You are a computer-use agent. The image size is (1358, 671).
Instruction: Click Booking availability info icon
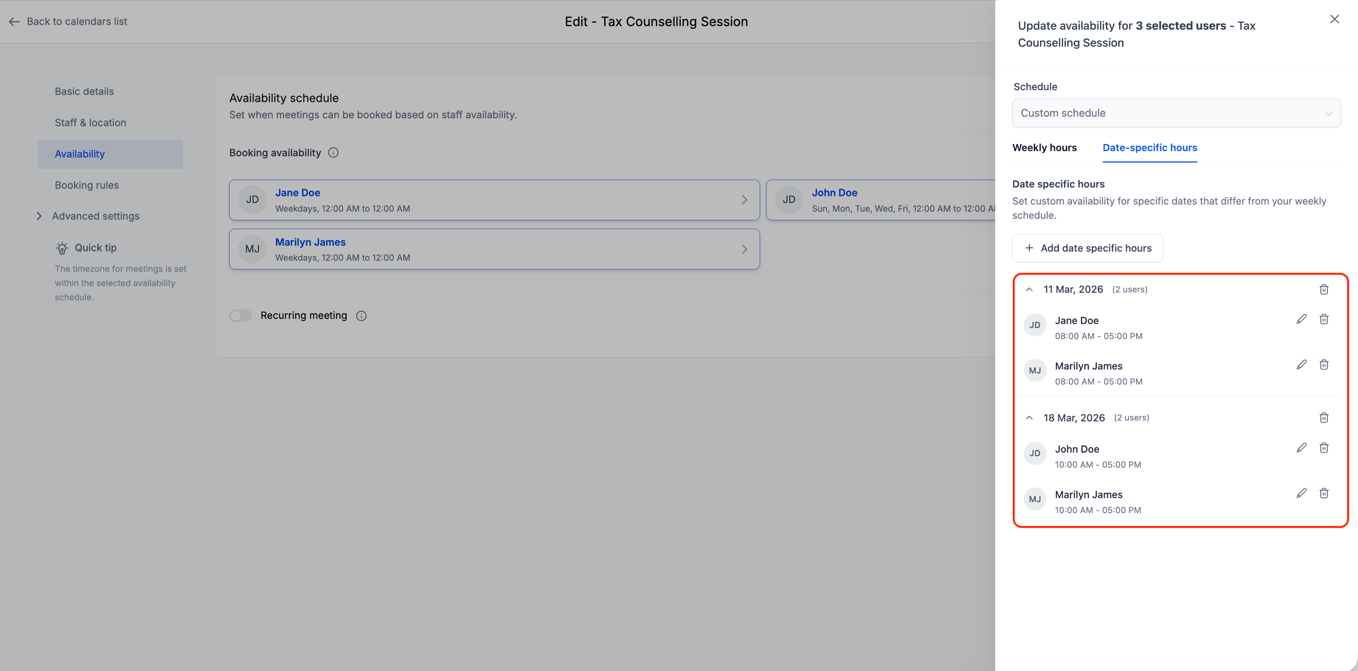(x=333, y=153)
